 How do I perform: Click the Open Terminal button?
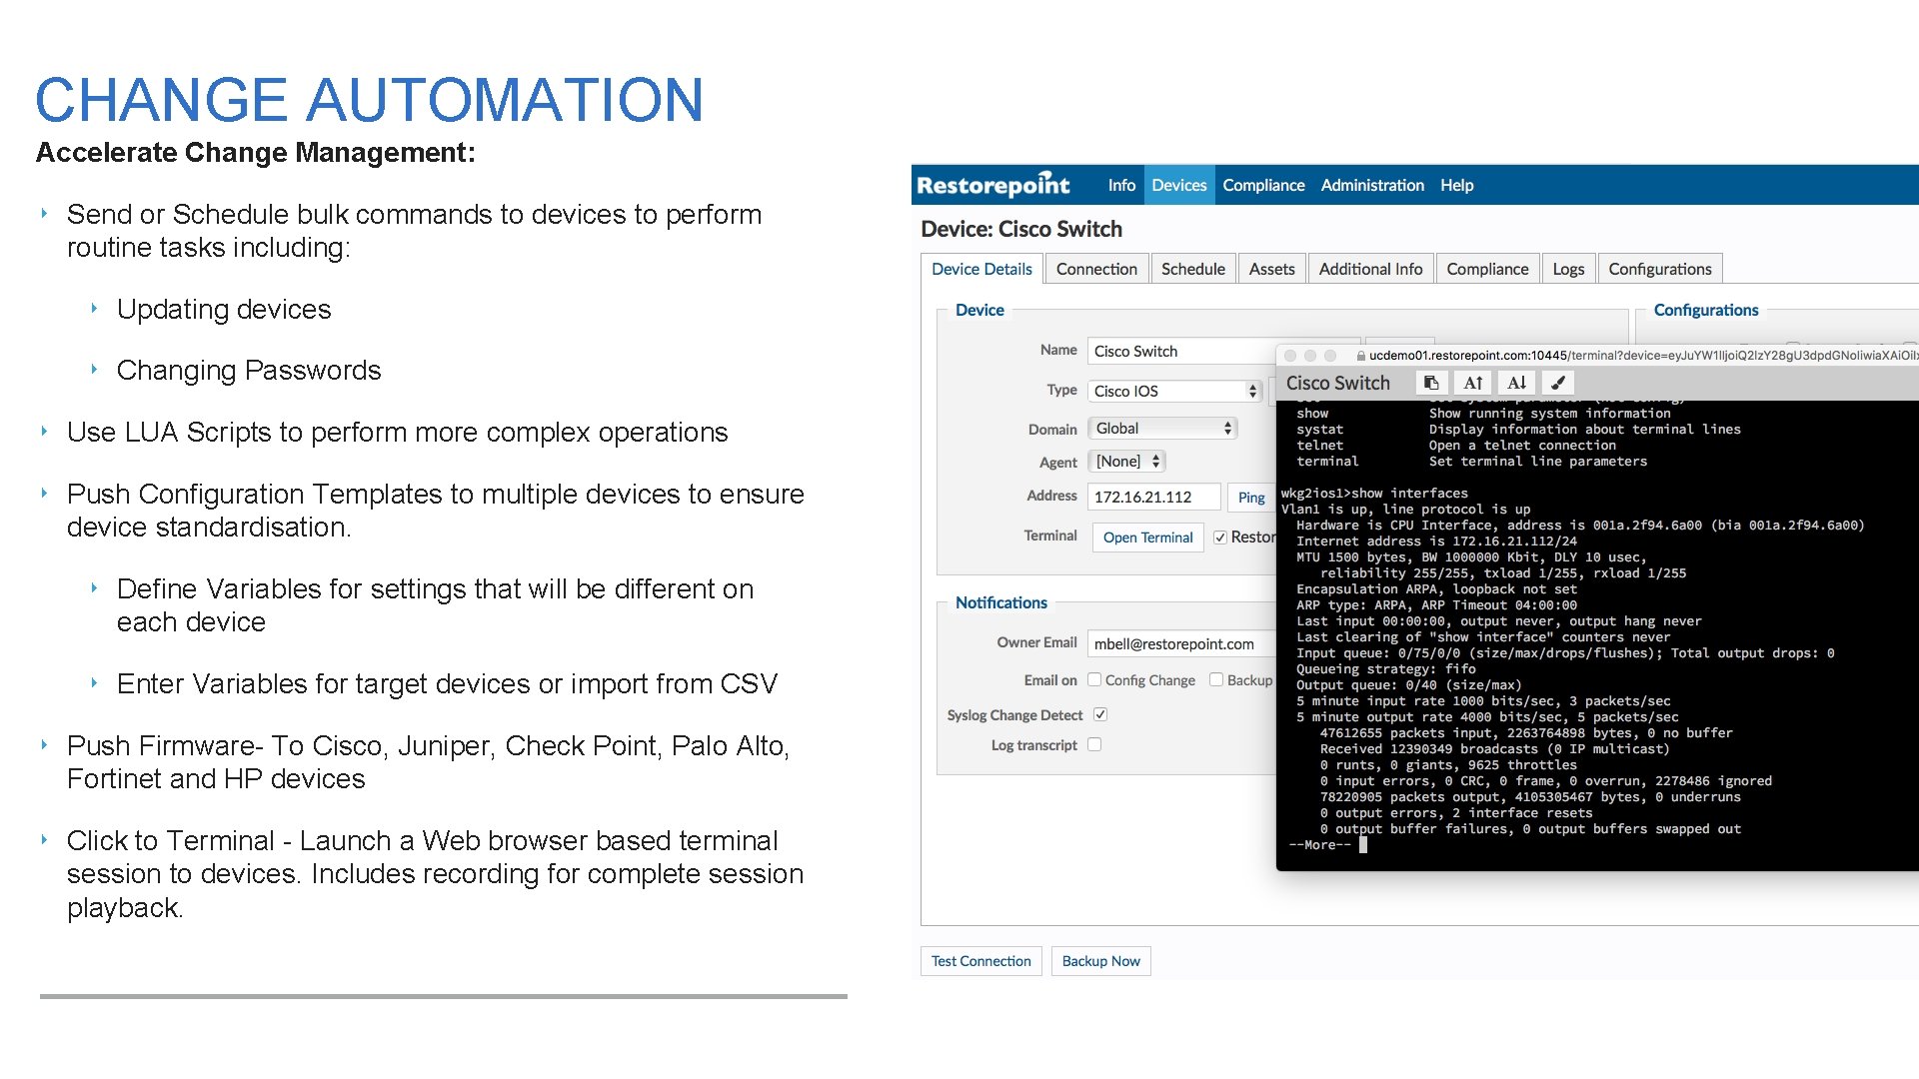coord(1147,538)
